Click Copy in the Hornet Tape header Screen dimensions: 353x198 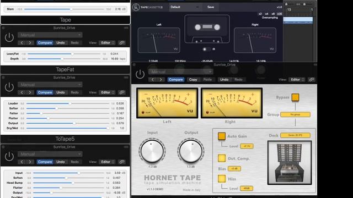[193, 79]
